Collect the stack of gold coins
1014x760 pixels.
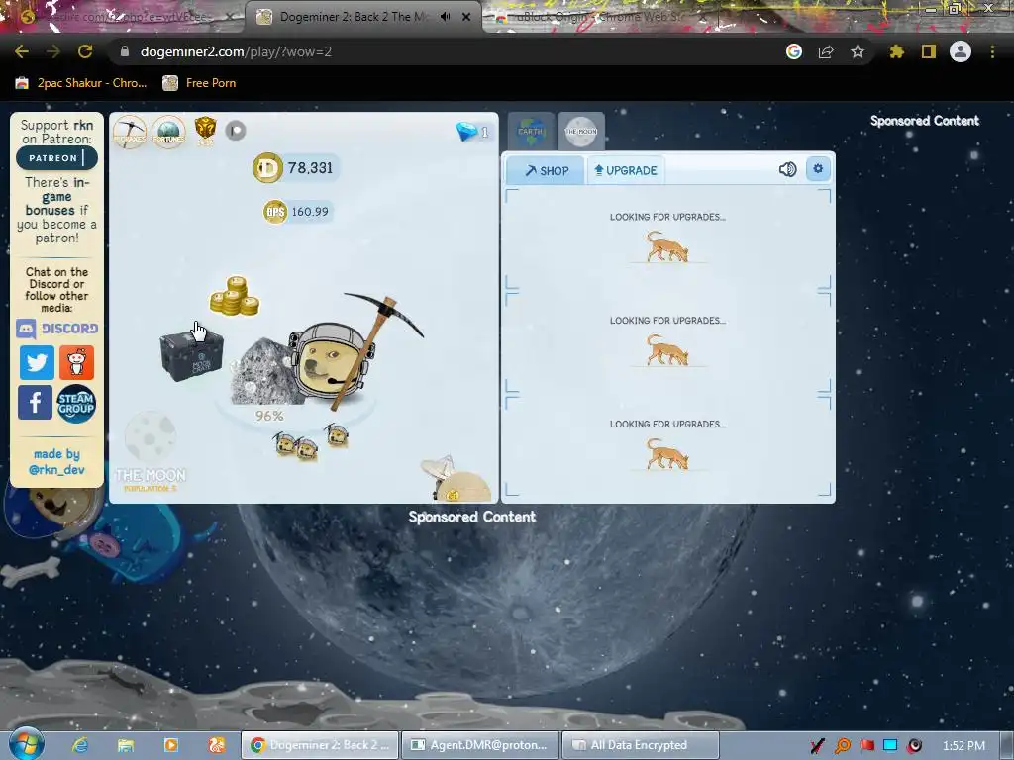click(235, 296)
